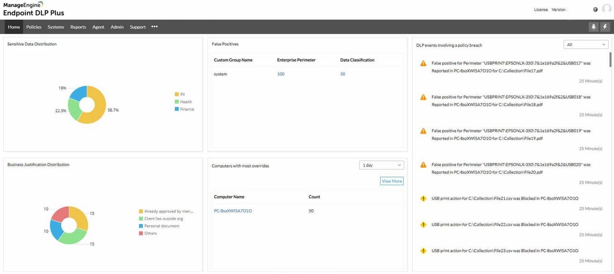614x274 pixels.
Task: Click blocked alert icon for File22.csv
Action: [x=423, y=225]
